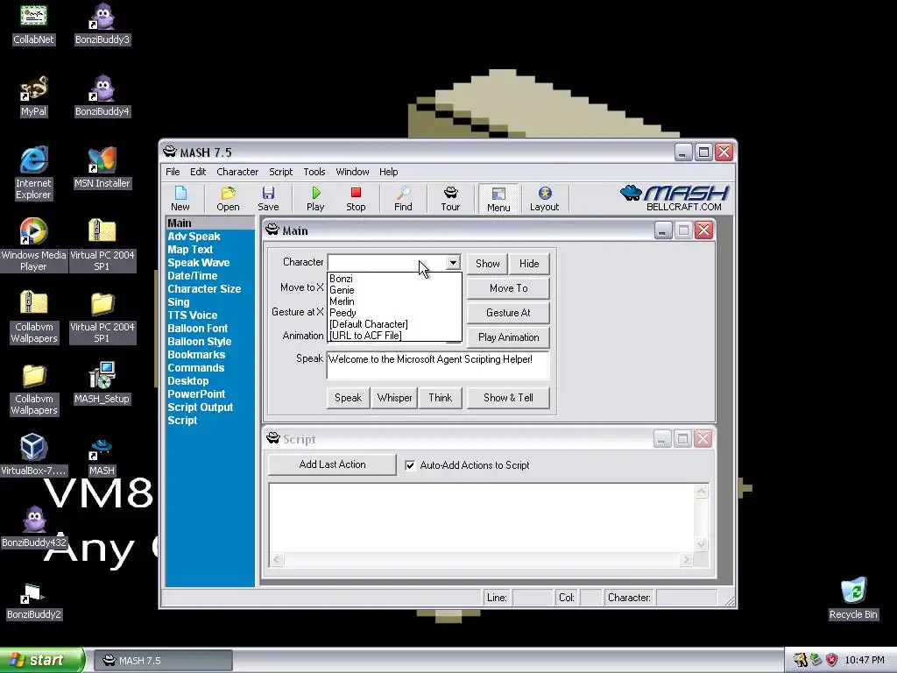897x673 pixels.
Task: Select the BonziBuddy2 desktop shortcut
Action: [x=34, y=601]
